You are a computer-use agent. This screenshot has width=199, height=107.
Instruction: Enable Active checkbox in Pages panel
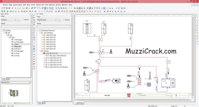click(x=23, y=20)
